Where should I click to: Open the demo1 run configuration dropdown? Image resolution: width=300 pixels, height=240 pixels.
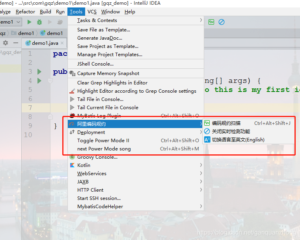tap(11, 22)
